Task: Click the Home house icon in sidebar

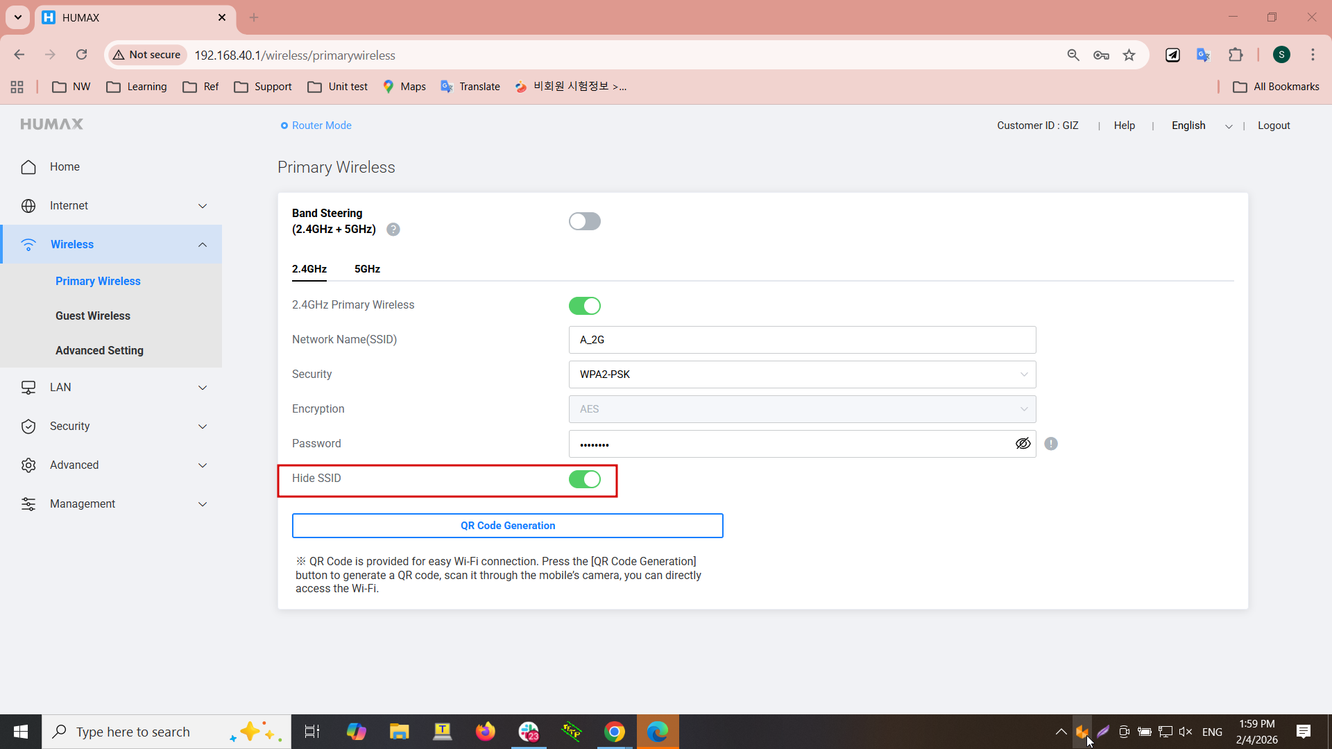Action: [28, 167]
